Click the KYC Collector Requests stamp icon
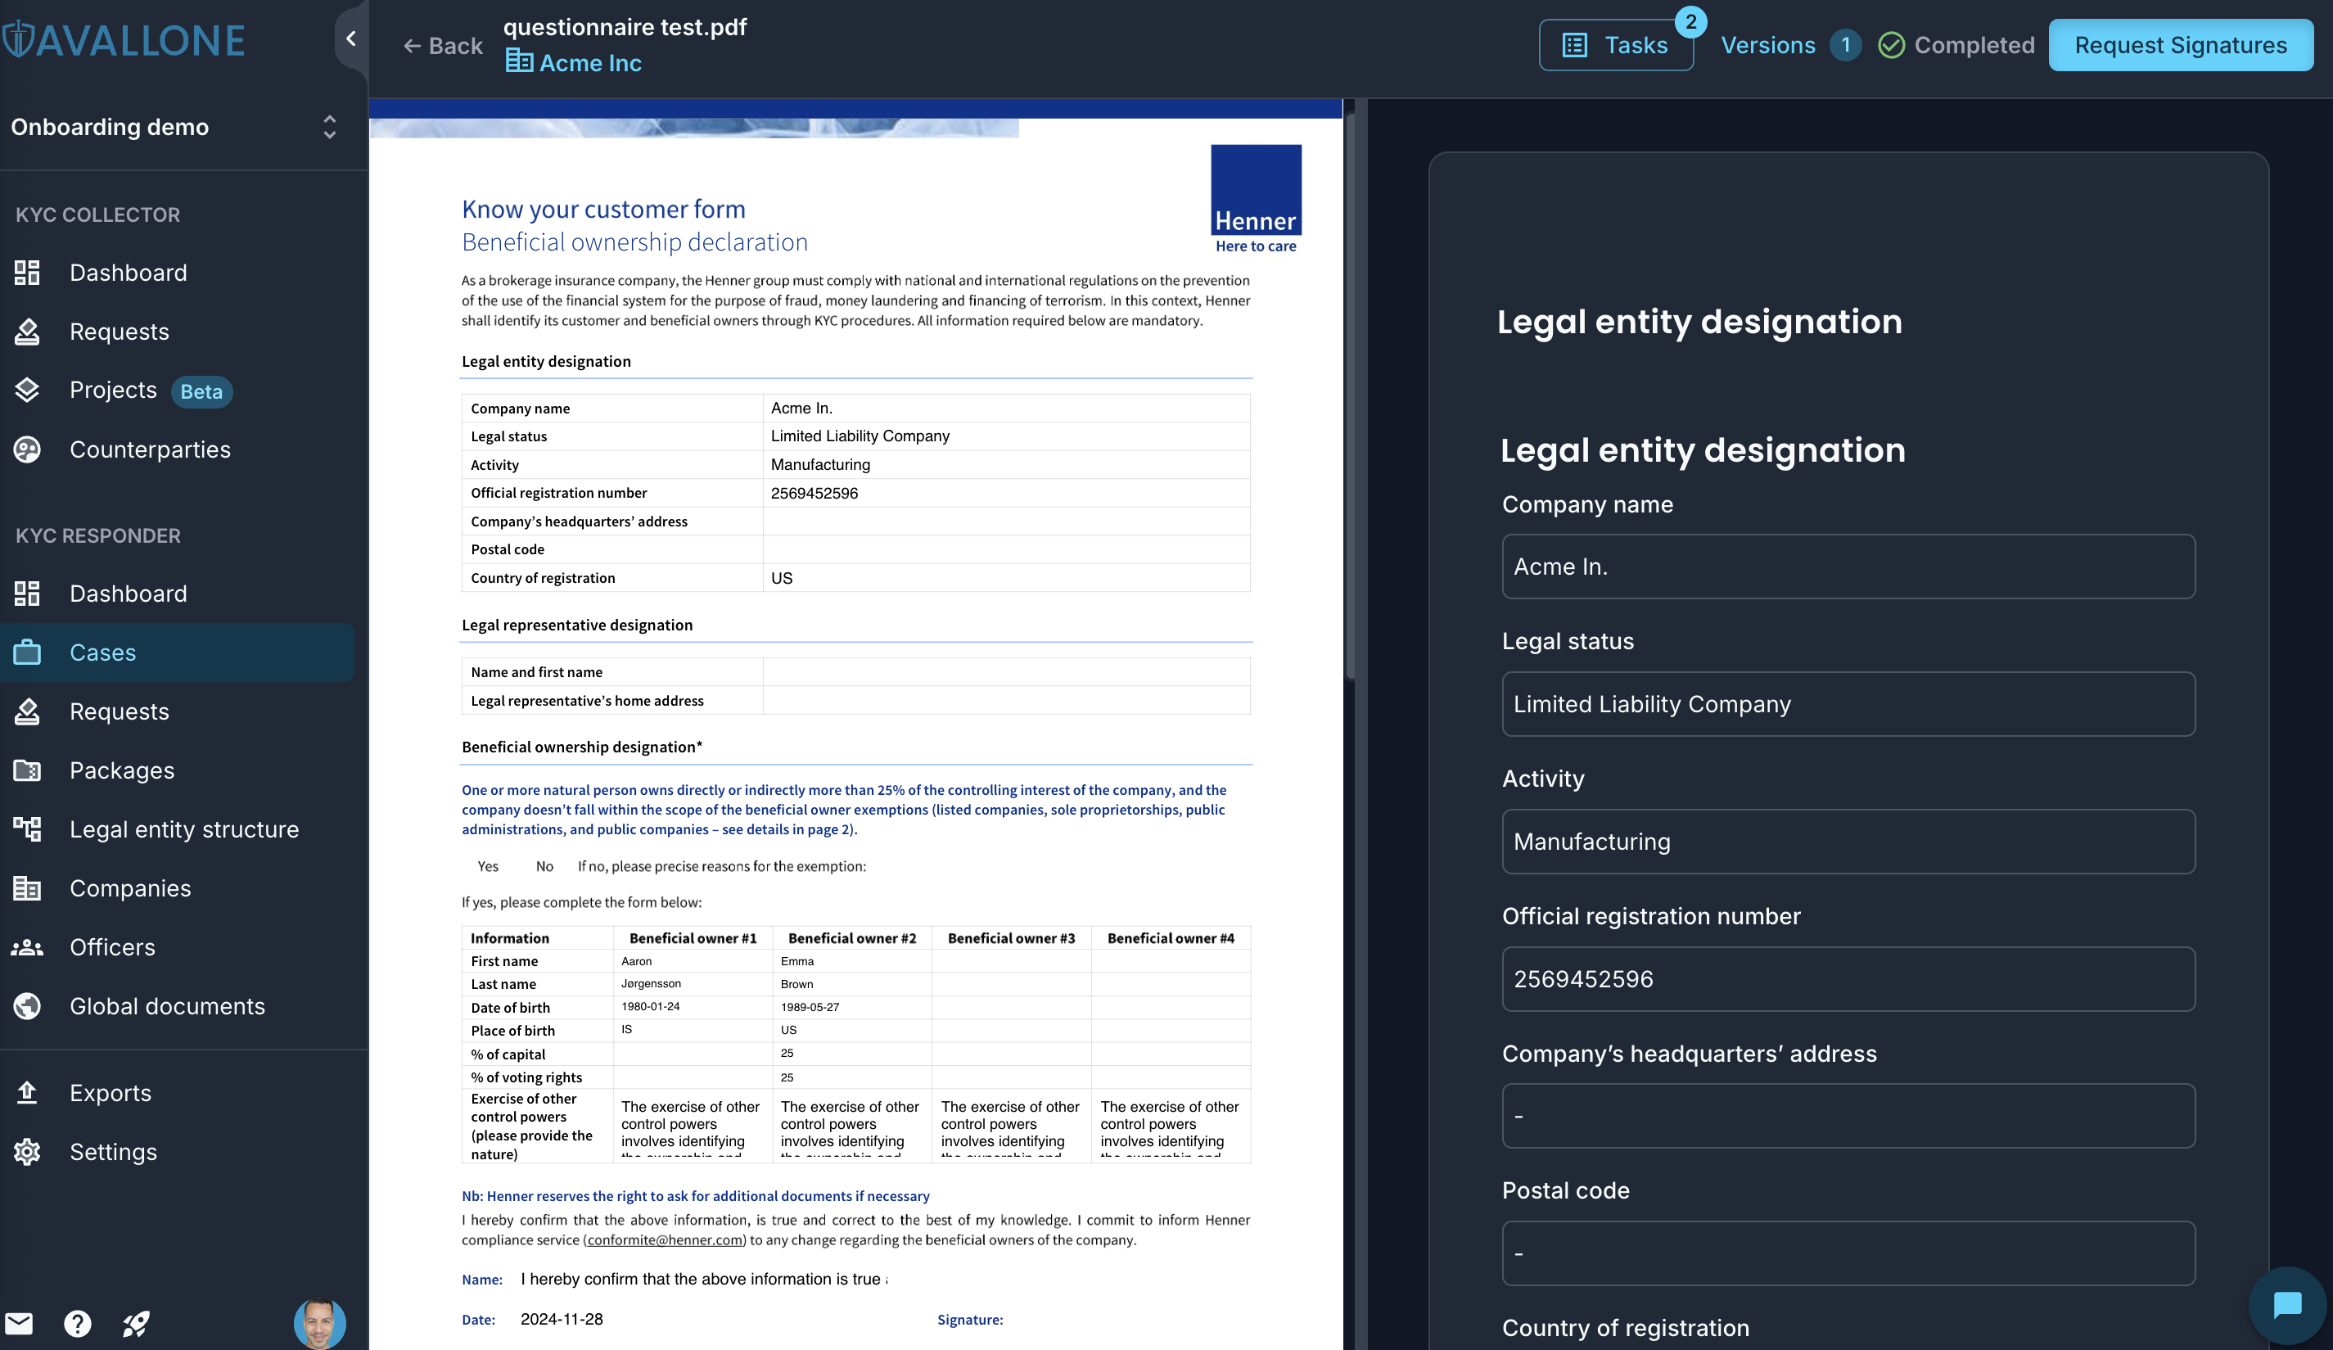The height and width of the screenshot is (1350, 2333). [x=27, y=332]
